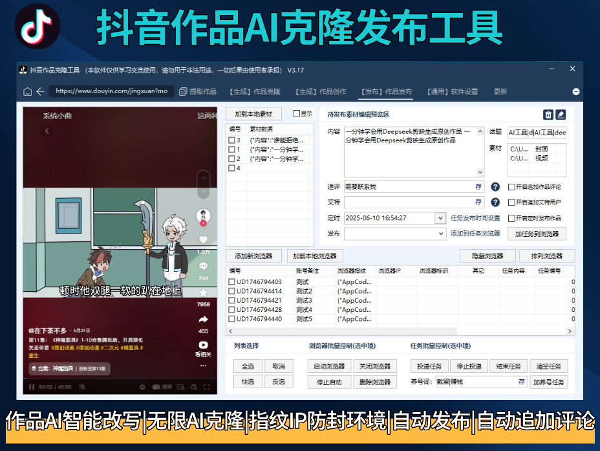Click the share arrow icon on the video

203,319
